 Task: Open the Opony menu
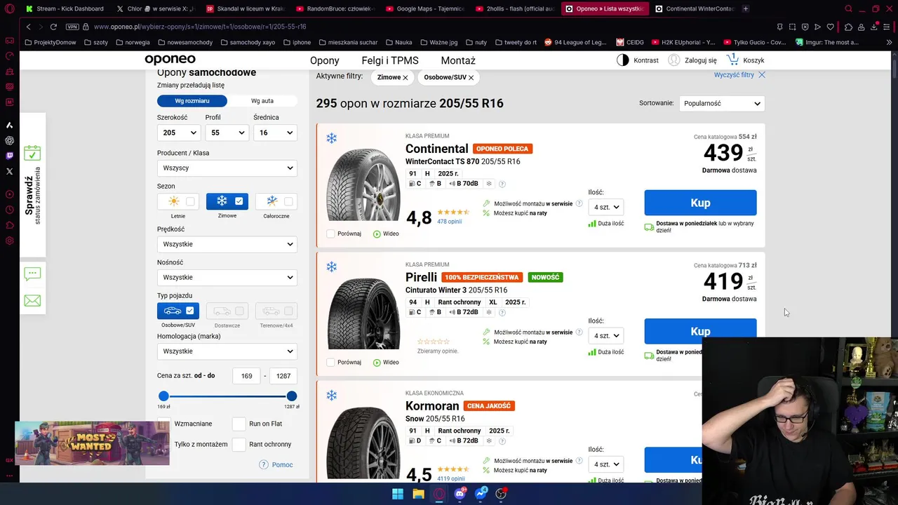point(324,60)
